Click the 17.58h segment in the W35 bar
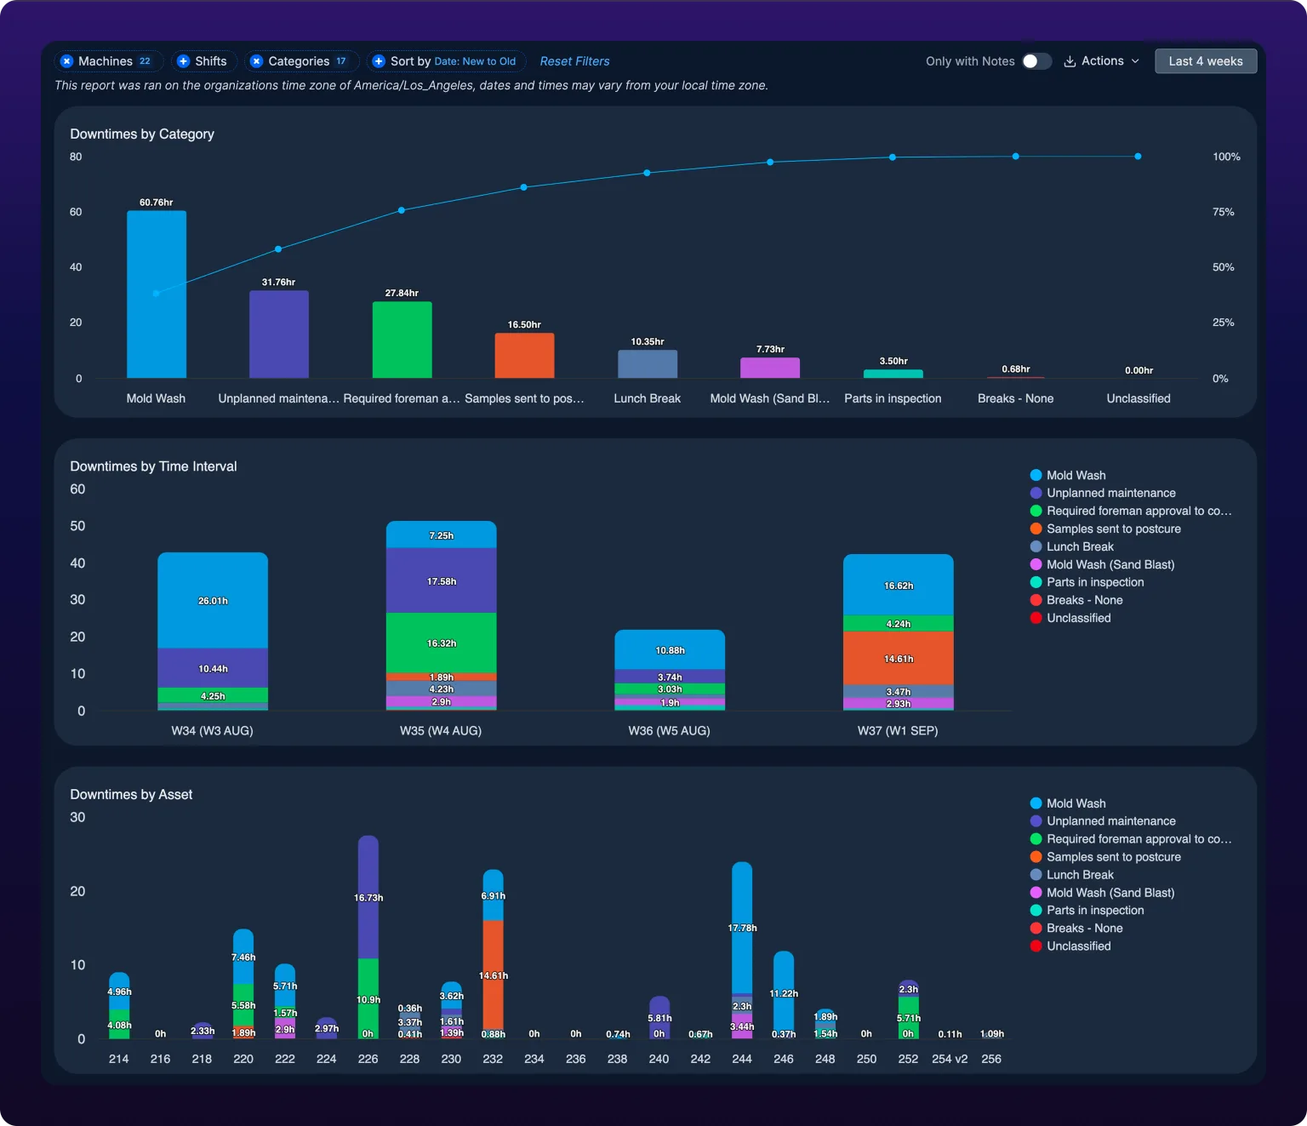 [441, 580]
